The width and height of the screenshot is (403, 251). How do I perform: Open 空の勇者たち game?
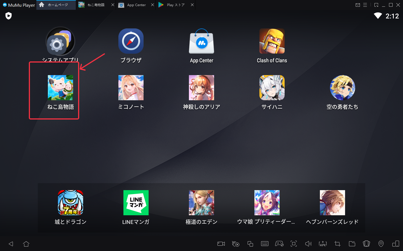(x=343, y=88)
